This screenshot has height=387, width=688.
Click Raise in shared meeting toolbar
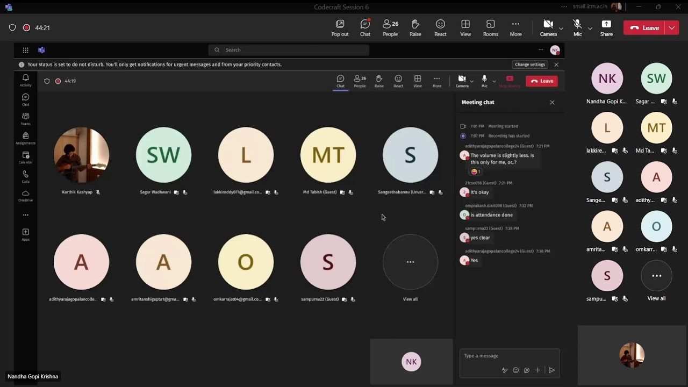pyautogui.click(x=379, y=81)
